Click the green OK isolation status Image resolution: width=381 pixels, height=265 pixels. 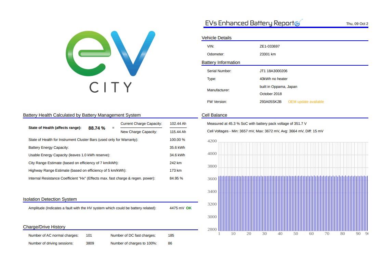coord(189,208)
